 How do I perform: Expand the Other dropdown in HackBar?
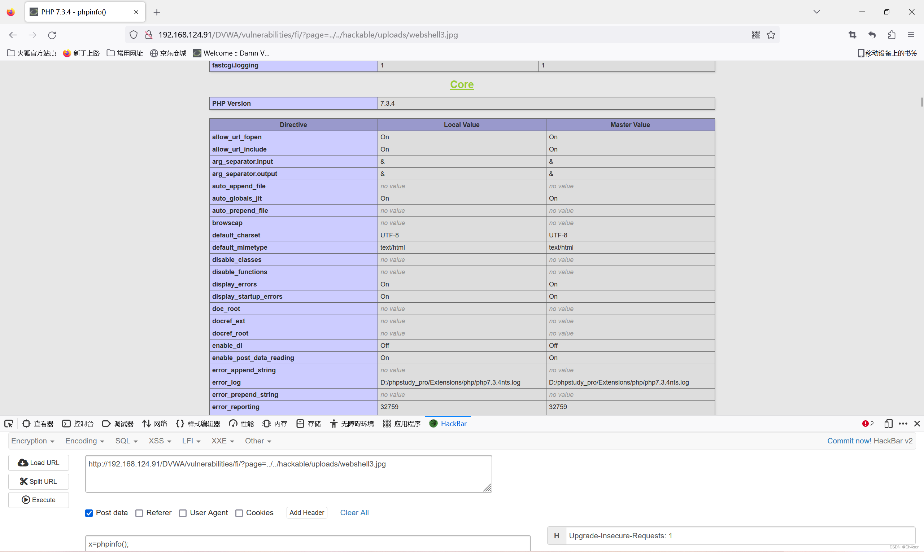[x=258, y=441]
